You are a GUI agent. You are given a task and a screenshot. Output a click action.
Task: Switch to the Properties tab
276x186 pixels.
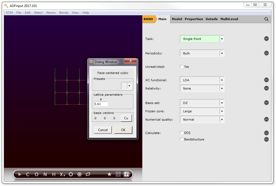194,19
